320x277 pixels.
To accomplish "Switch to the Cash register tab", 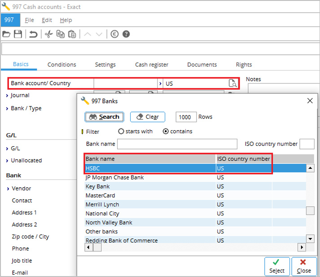I will pos(152,65).
